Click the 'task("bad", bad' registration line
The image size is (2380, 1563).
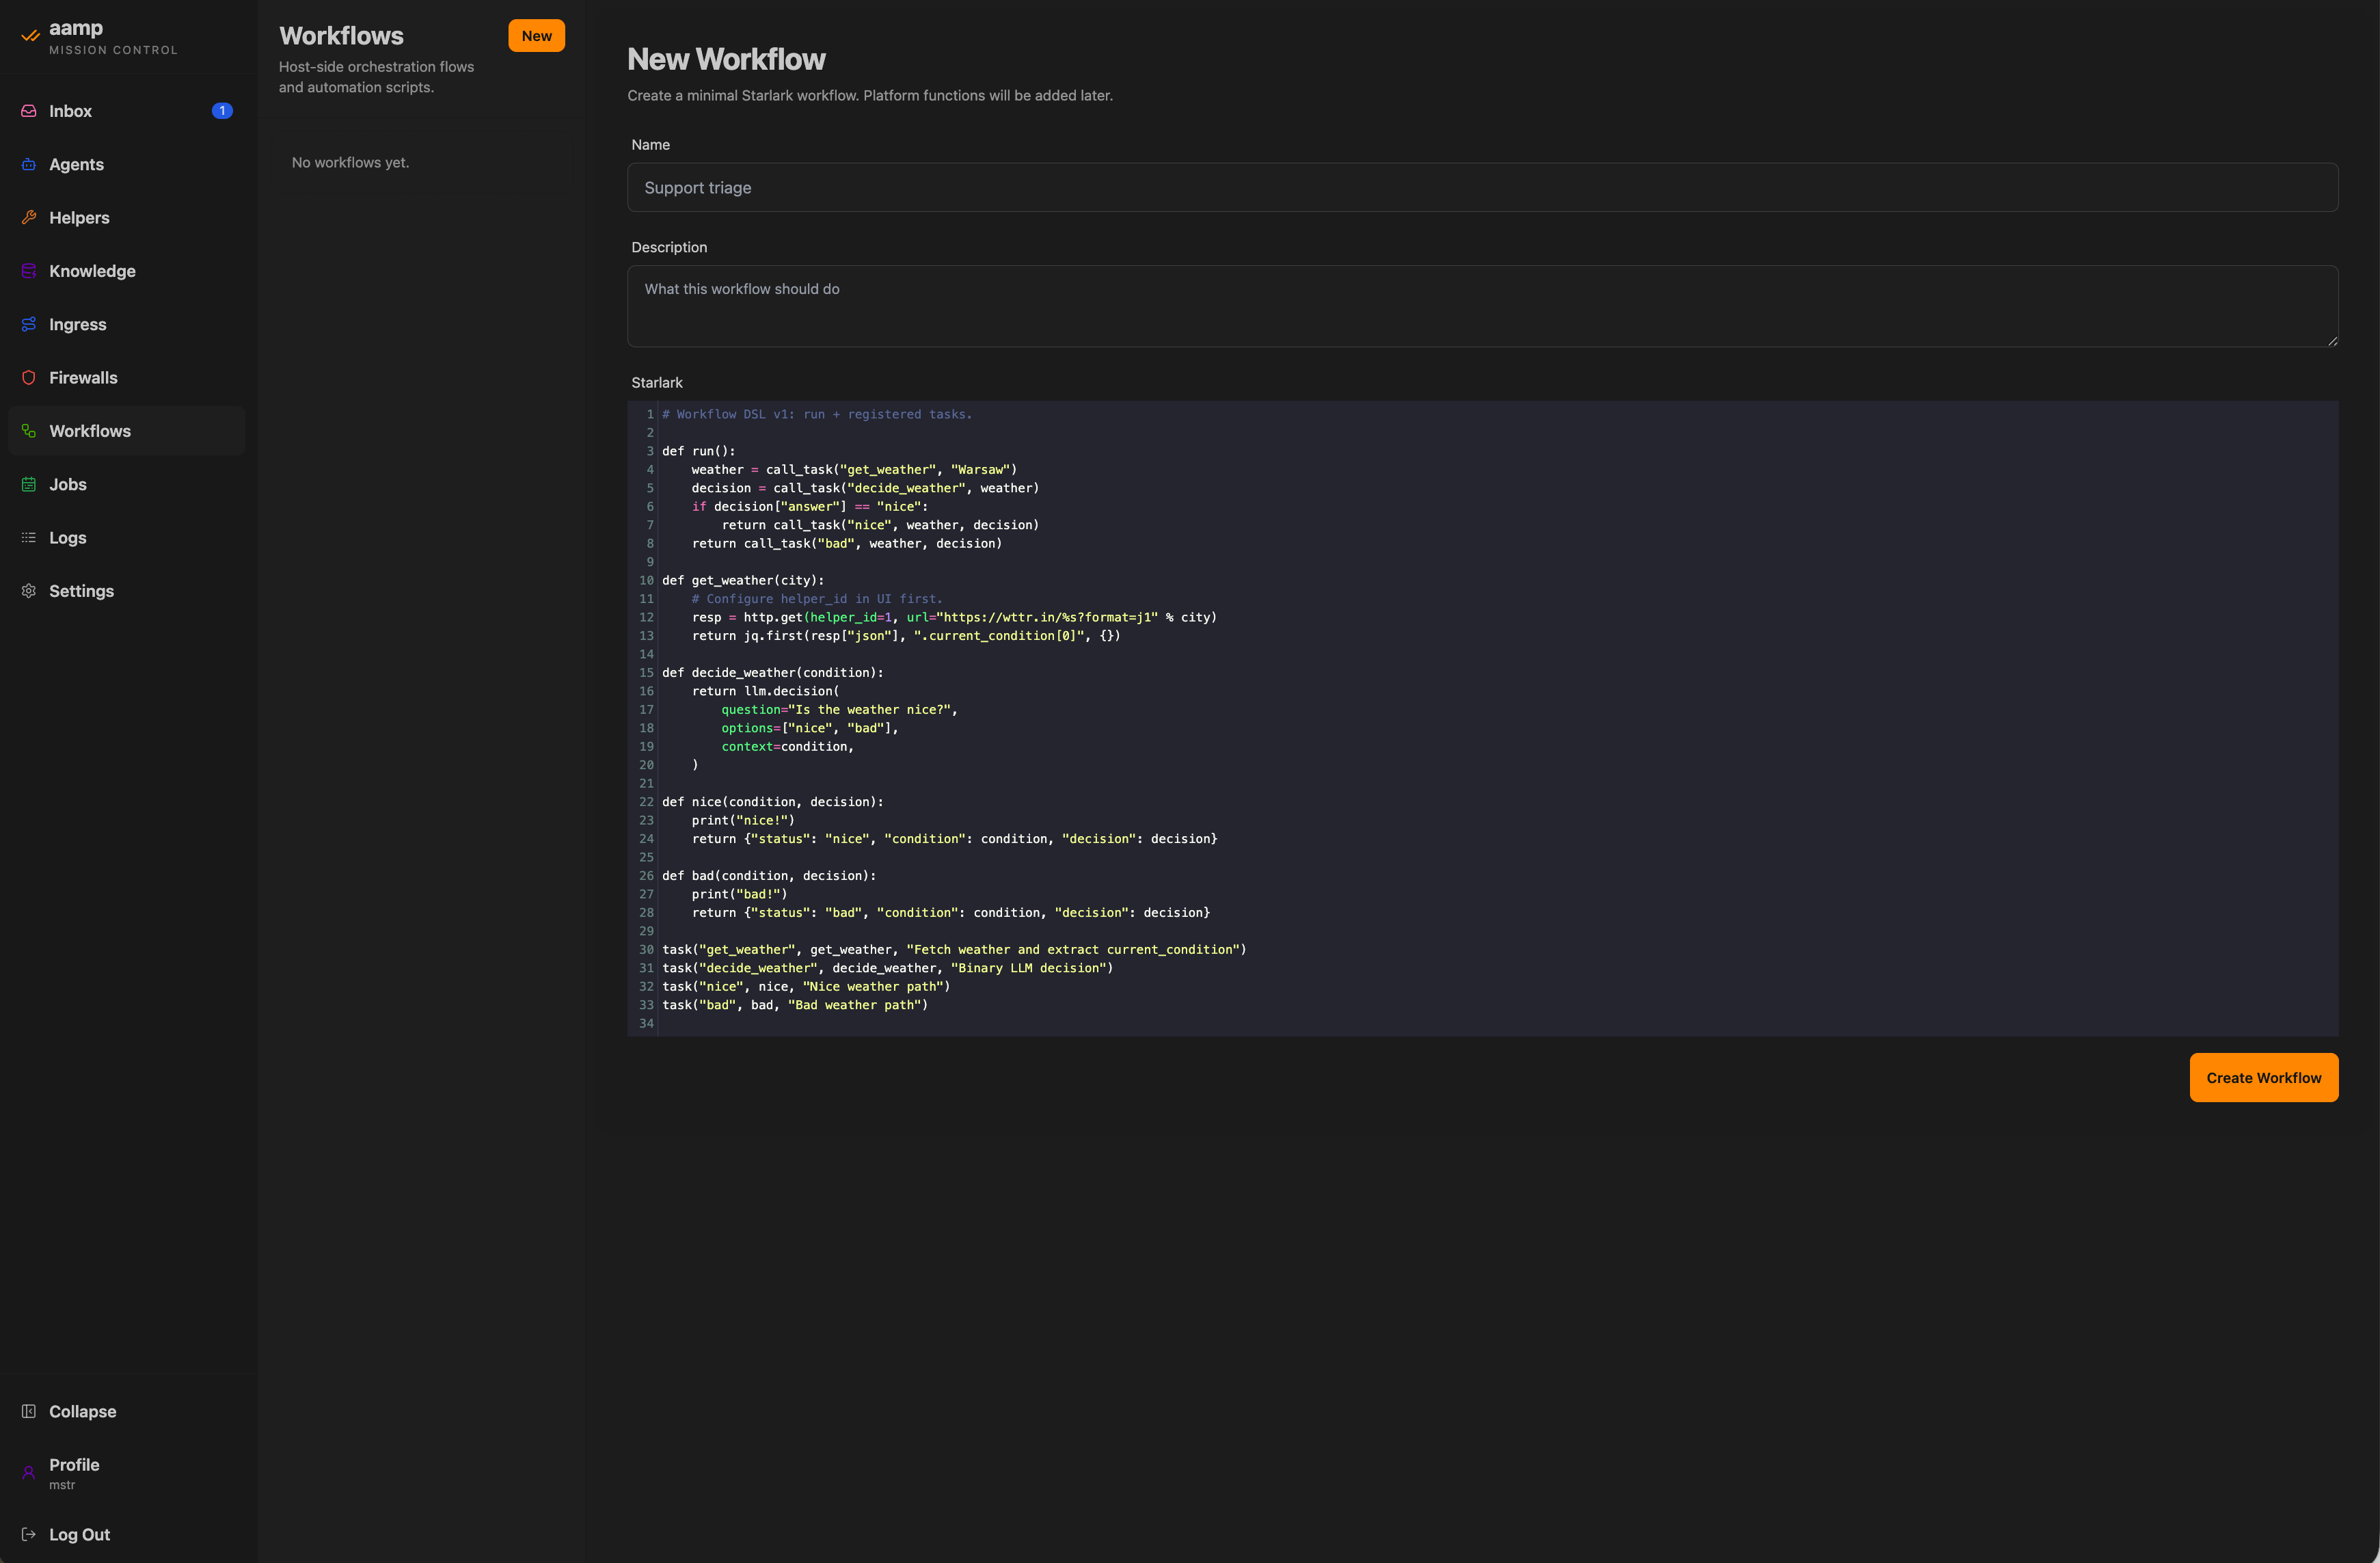click(795, 1005)
